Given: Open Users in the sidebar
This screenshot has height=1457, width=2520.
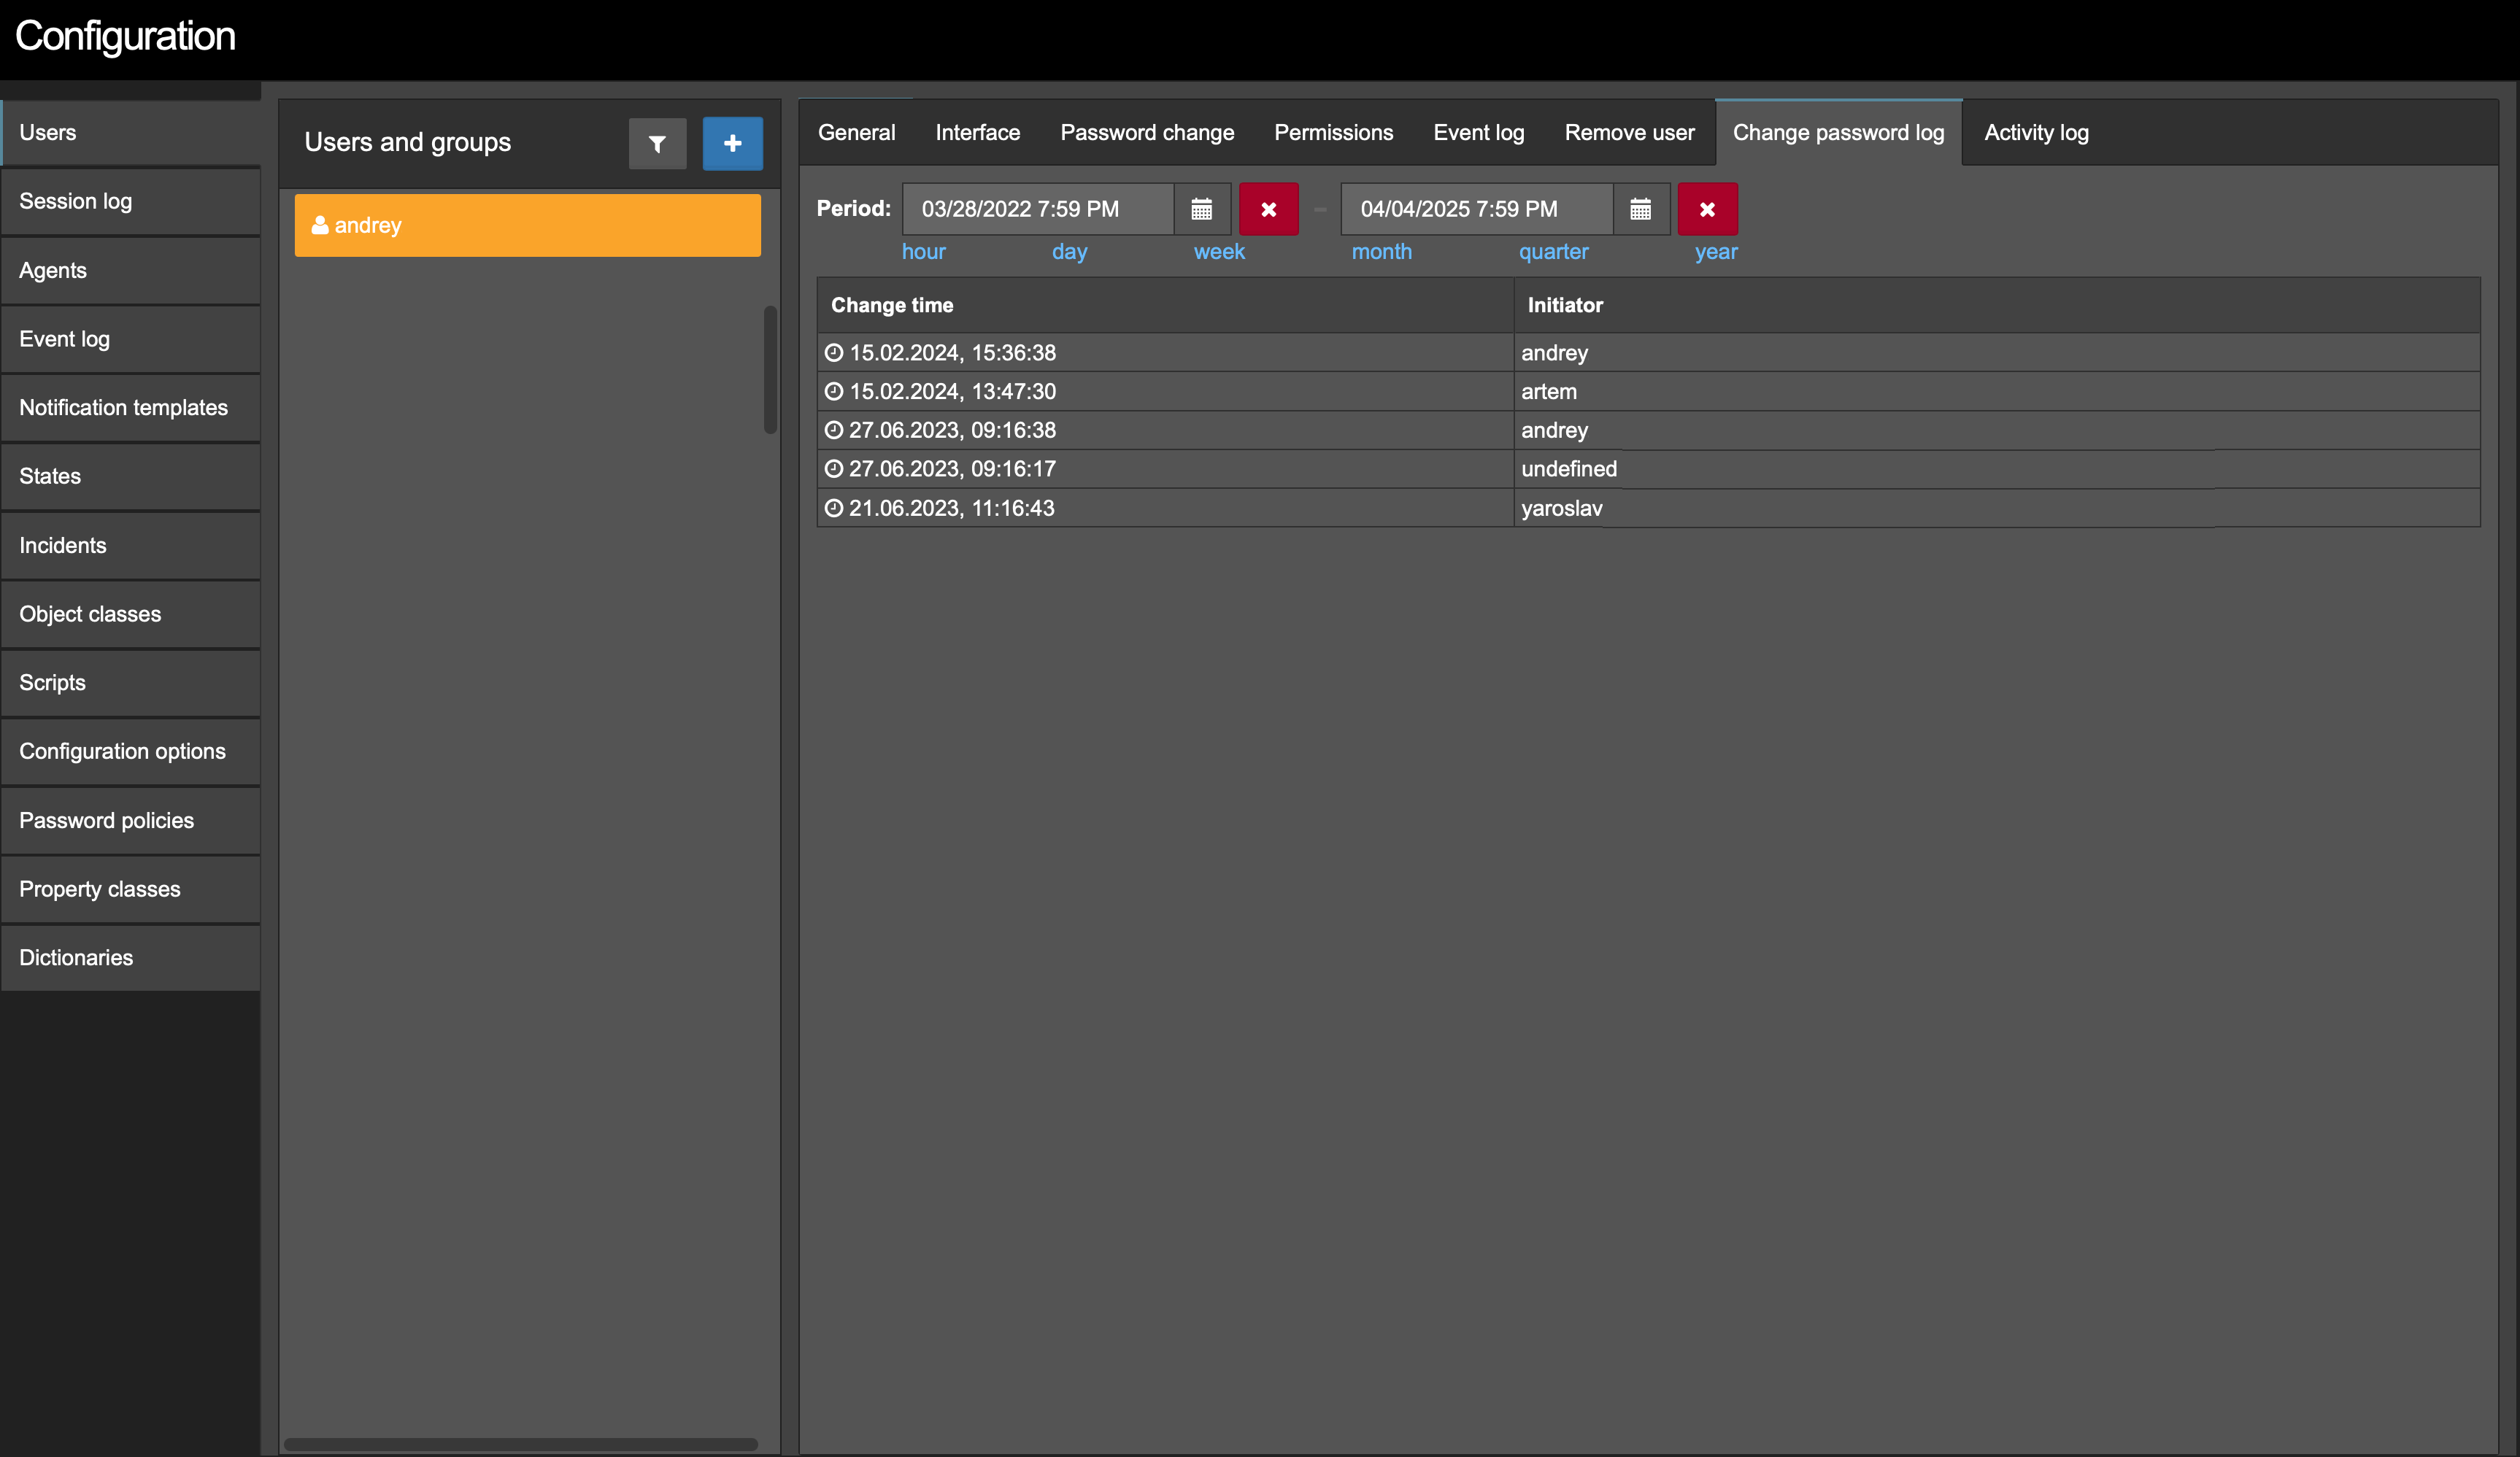Looking at the screenshot, I should 131,133.
